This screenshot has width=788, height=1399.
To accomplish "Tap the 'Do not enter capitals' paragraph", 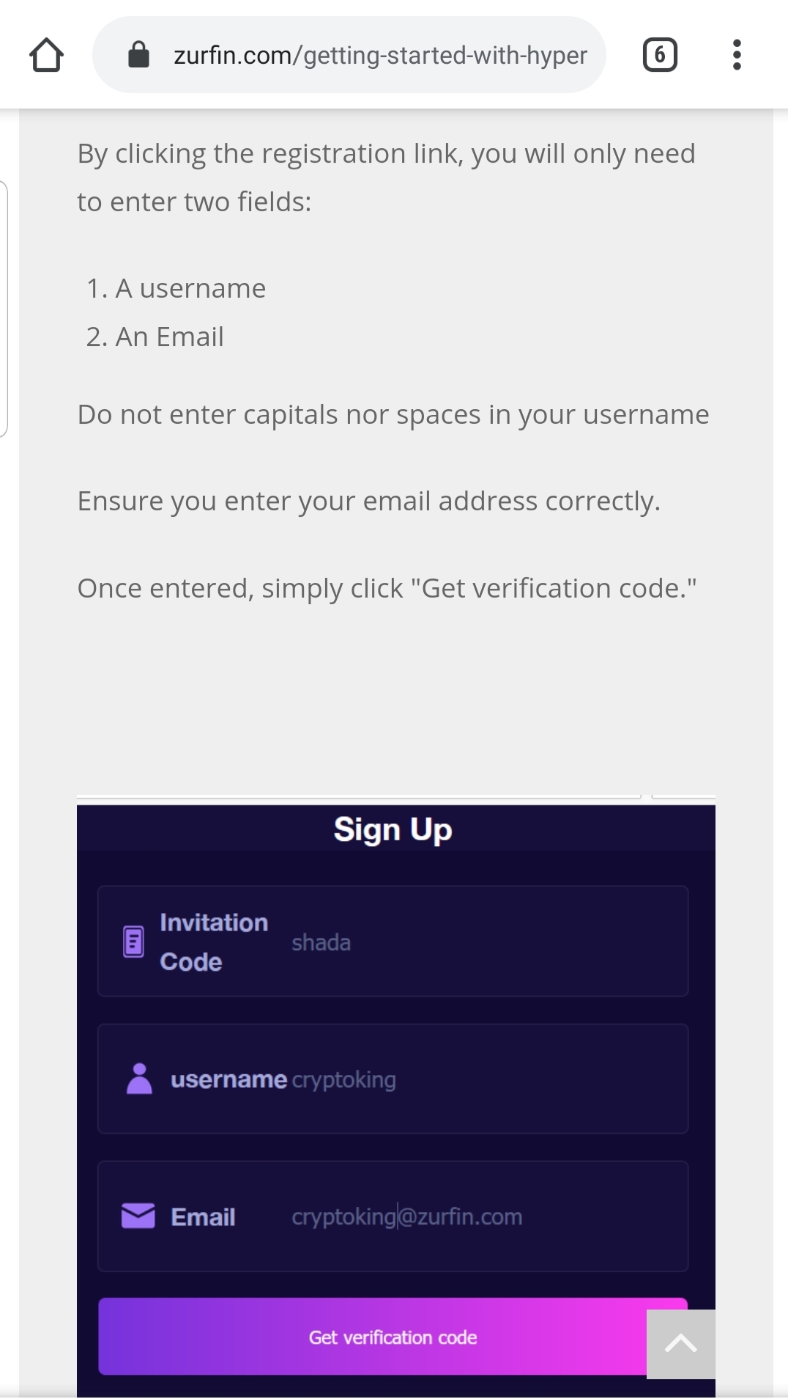I will click(393, 415).
